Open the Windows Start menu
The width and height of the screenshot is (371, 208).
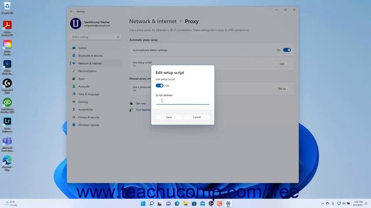coord(143,203)
